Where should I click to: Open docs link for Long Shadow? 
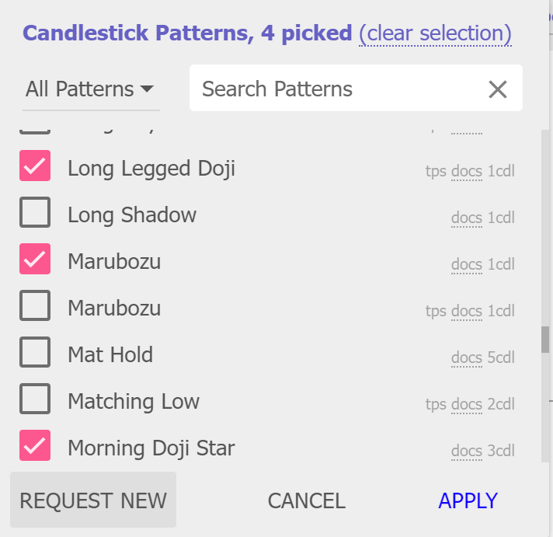coord(467,218)
